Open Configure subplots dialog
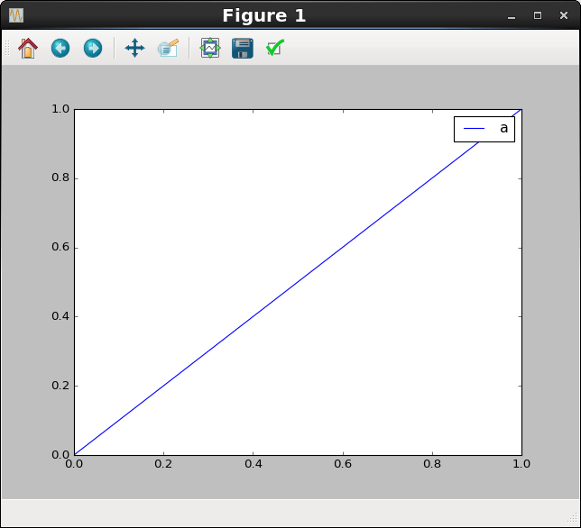Screen dimensions: 581x528 pos(210,48)
